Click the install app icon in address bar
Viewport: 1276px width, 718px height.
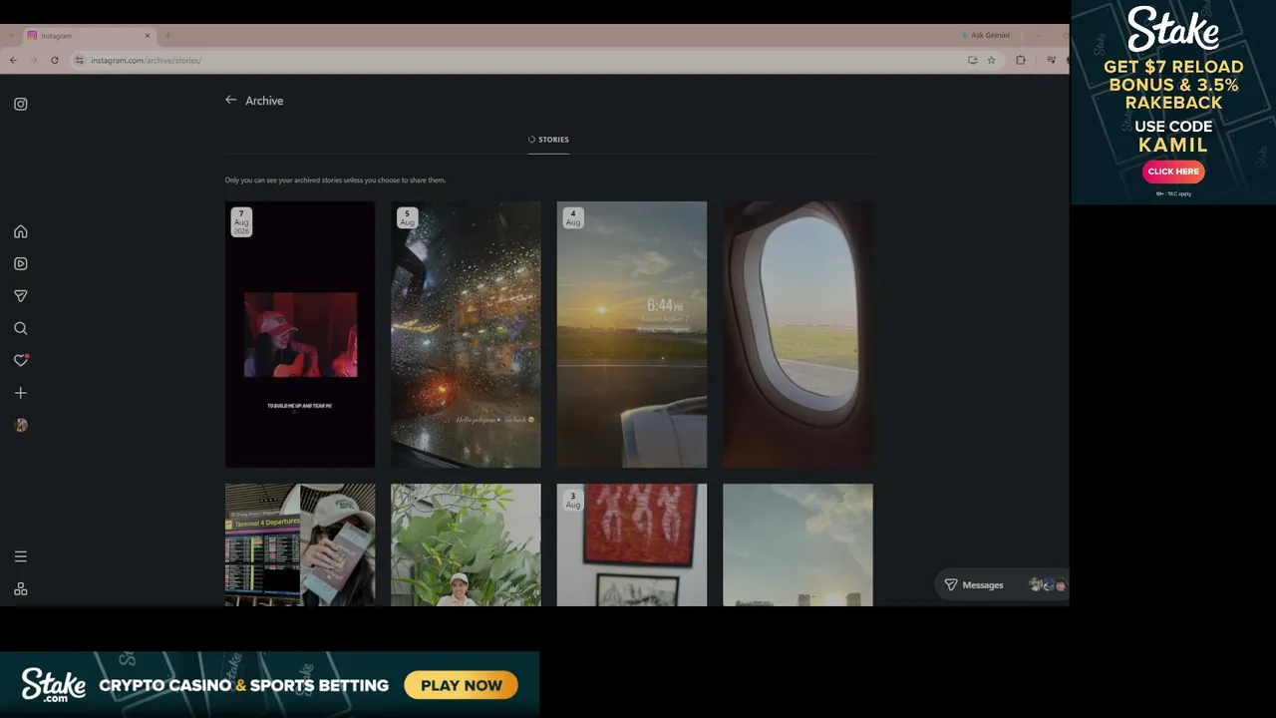pos(972,60)
